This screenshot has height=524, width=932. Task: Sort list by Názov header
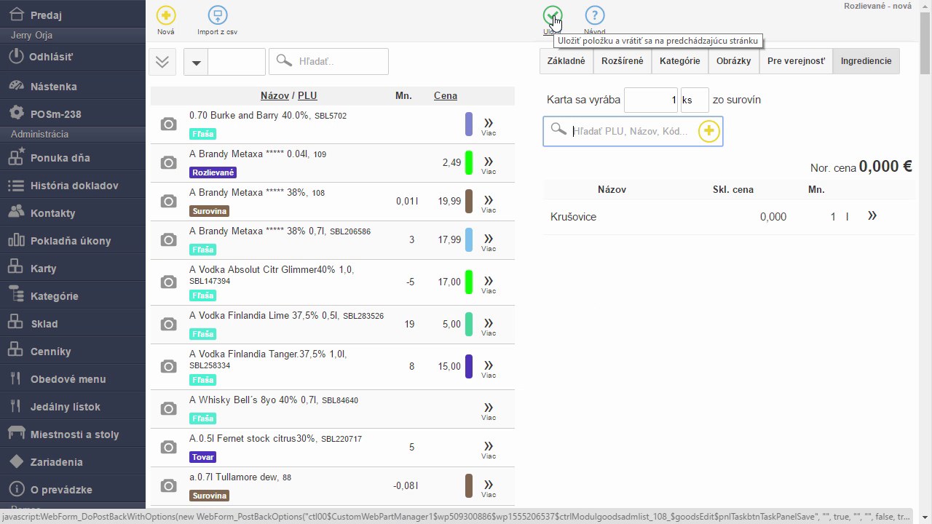(x=275, y=95)
